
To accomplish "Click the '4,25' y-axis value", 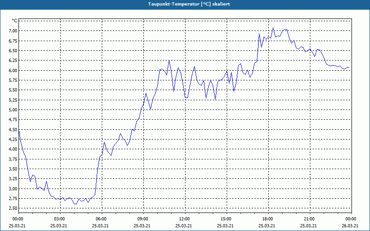I will click(13, 140).
